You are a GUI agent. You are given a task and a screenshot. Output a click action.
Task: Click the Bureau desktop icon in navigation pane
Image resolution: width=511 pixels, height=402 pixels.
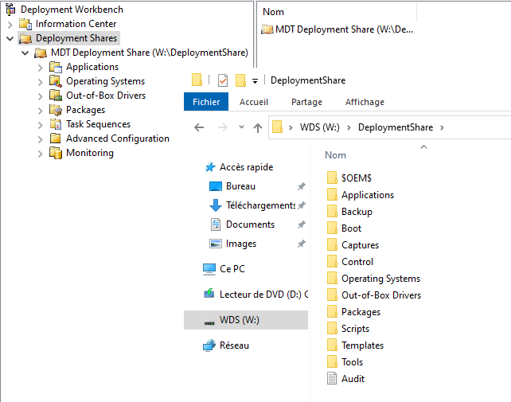pos(216,186)
